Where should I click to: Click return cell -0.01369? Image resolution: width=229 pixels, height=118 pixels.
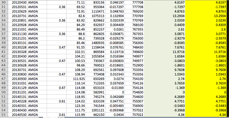115,88
